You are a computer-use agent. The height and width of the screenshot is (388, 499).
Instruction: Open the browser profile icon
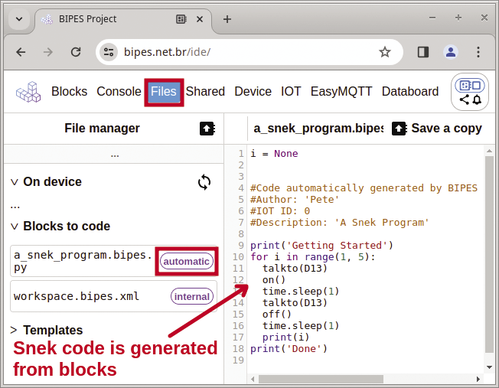coord(451,52)
